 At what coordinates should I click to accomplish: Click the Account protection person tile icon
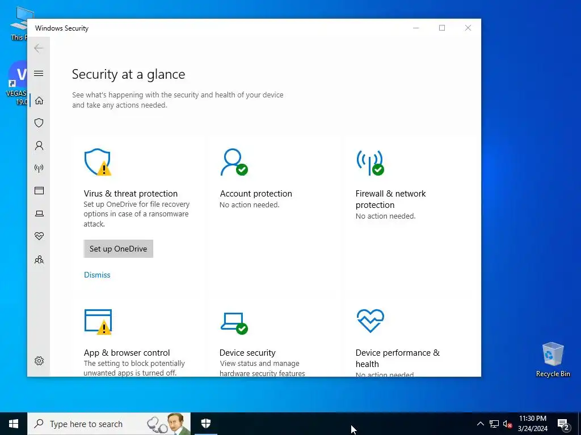pyautogui.click(x=234, y=162)
